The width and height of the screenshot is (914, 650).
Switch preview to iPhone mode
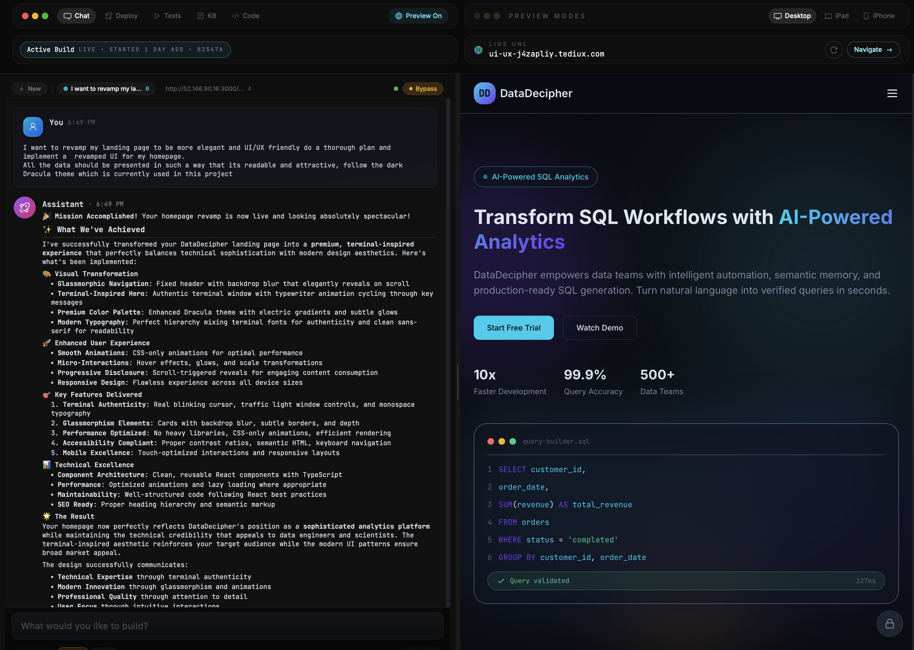coord(878,16)
